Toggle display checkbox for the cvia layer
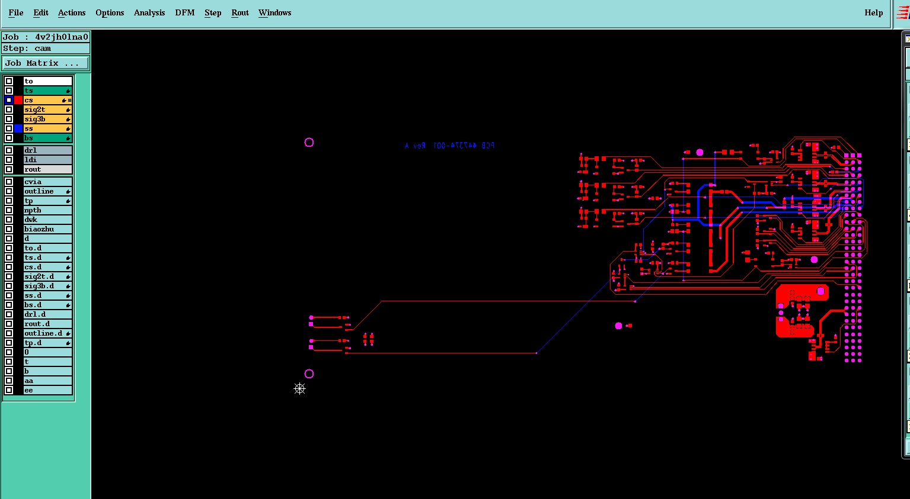Image resolution: width=910 pixels, height=499 pixels. click(9, 182)
